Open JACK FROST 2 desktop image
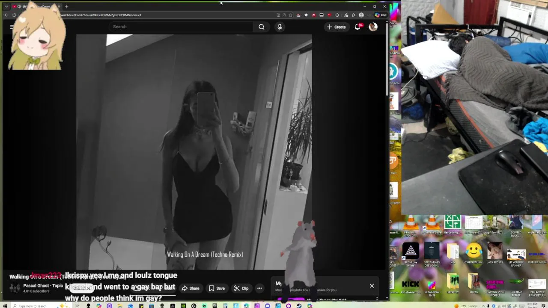548x308 pixels. 494,253
